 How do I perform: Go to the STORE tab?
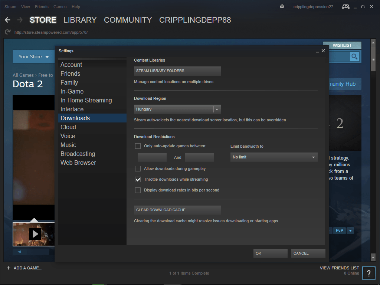[43, 20]
